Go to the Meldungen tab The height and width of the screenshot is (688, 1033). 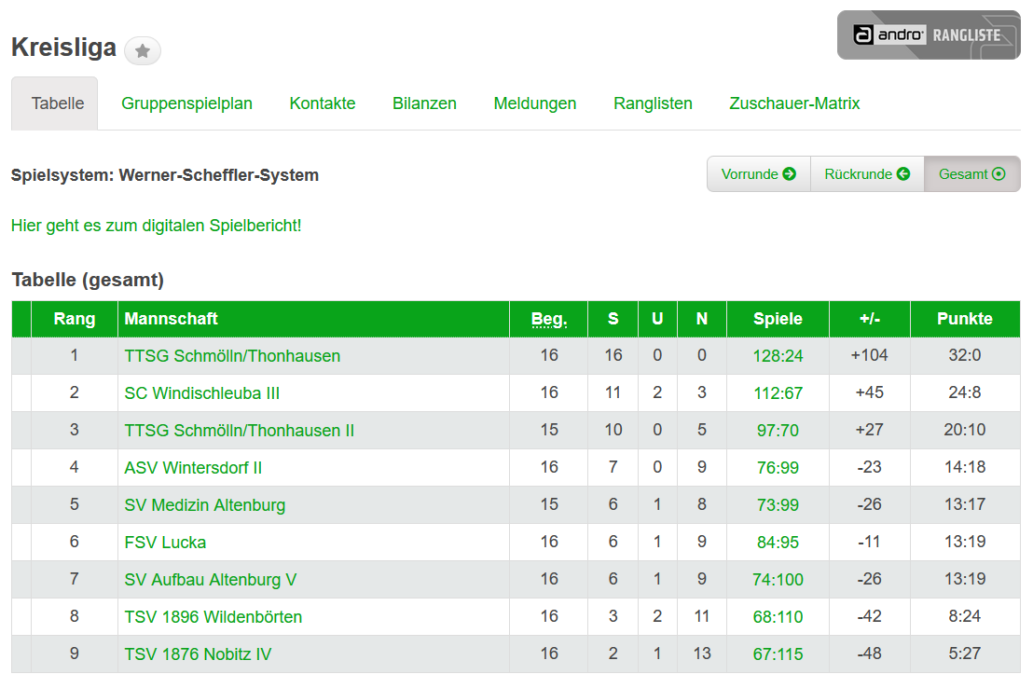coord(535,103)
